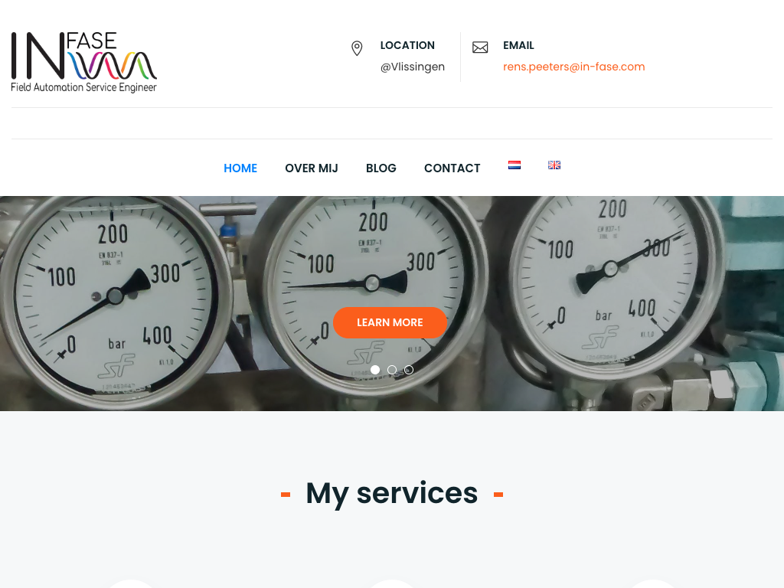
Task: Go to the Blog page
Action: pyautogui.click(x=381, y=168)
